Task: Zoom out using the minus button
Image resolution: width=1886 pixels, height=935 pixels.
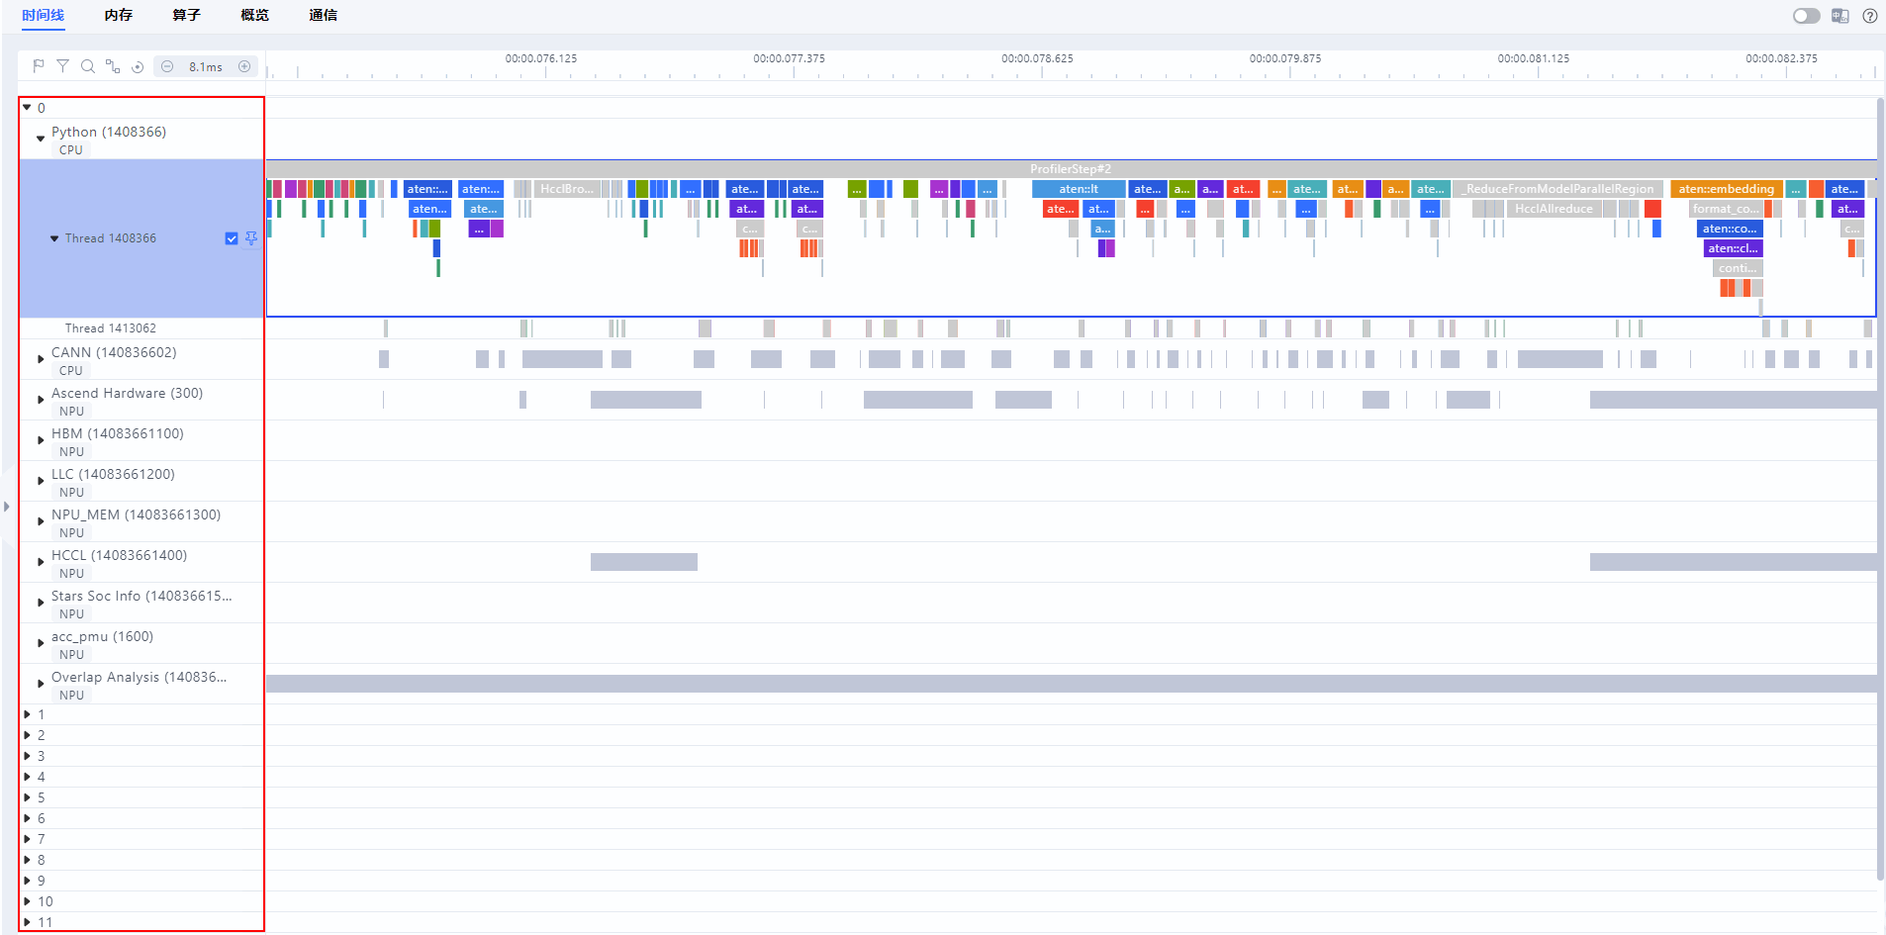Action: coord(167,66)
